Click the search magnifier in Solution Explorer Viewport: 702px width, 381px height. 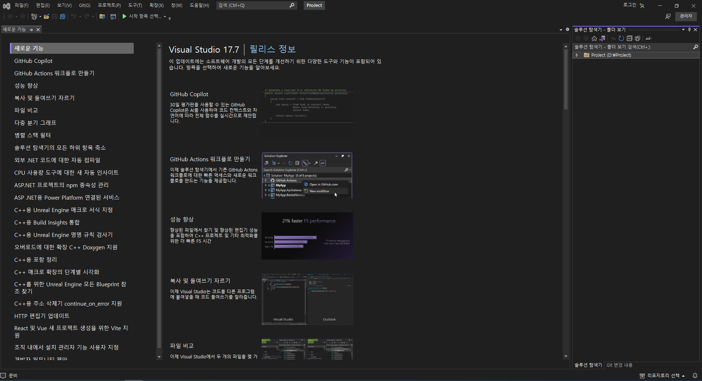point(695,47)
